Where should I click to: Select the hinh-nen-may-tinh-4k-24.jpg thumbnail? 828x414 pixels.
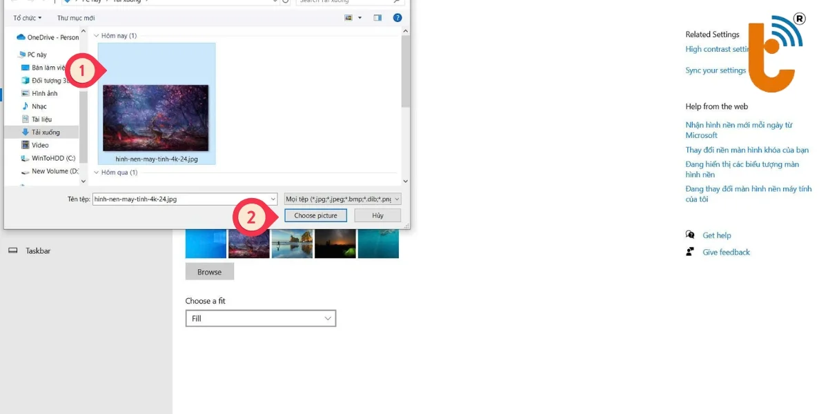156,118
